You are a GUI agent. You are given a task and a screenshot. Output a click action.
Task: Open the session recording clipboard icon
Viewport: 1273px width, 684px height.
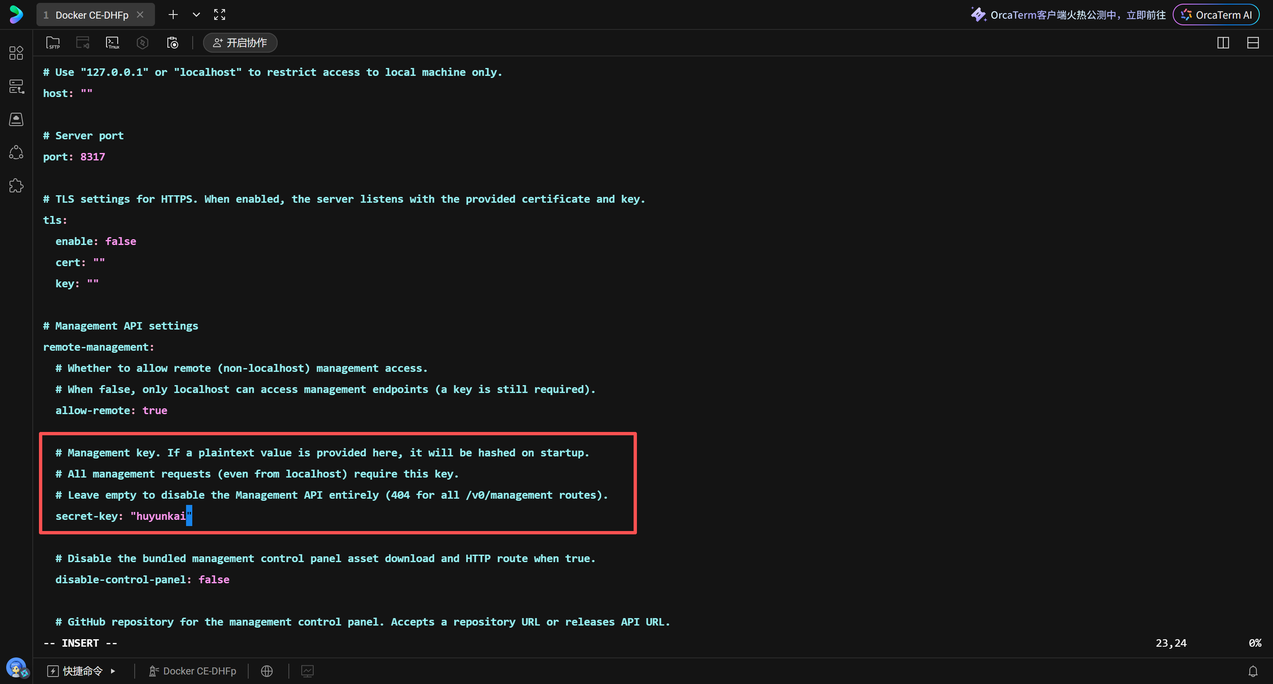(x=172, y=43)
